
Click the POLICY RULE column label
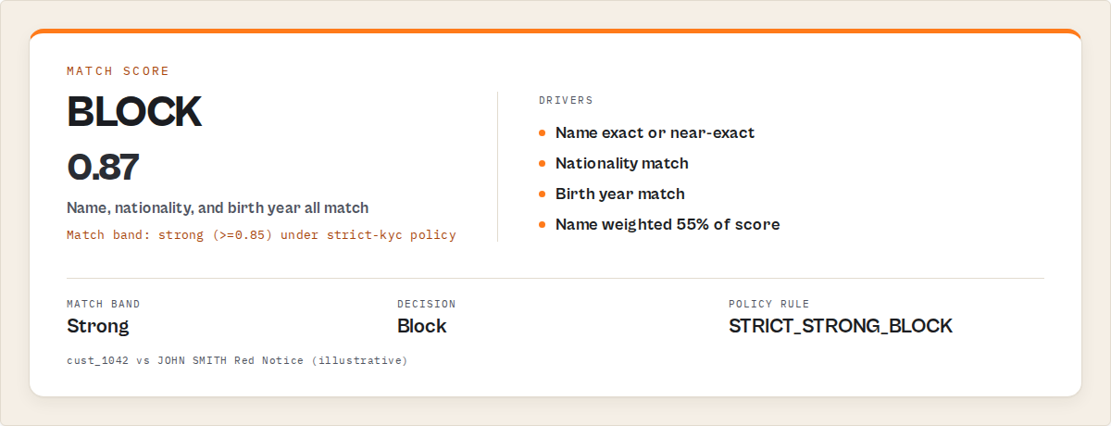point(769,304)
